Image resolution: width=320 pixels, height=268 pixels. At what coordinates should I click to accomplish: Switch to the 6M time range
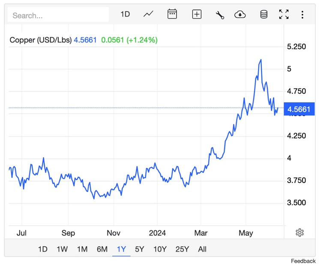tap(102, 249)
